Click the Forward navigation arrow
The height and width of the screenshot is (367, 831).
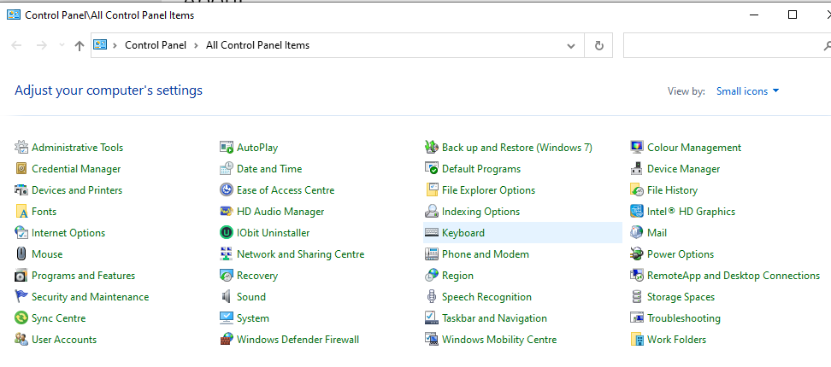[x=42, y=45]
